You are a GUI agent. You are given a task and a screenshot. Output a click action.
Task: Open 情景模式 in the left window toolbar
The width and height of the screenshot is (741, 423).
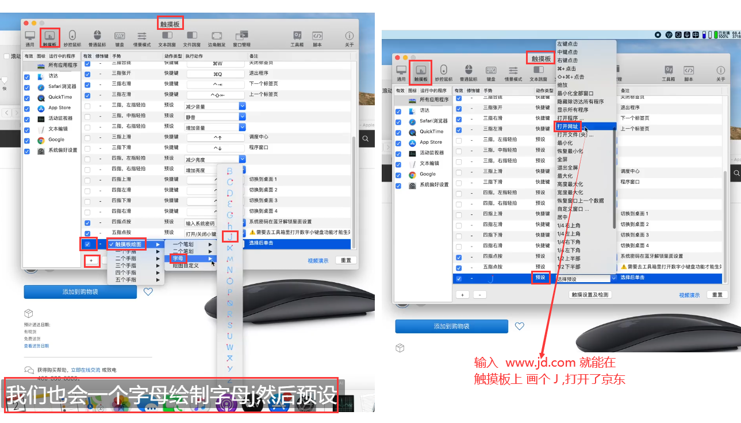tap(142, 39)
